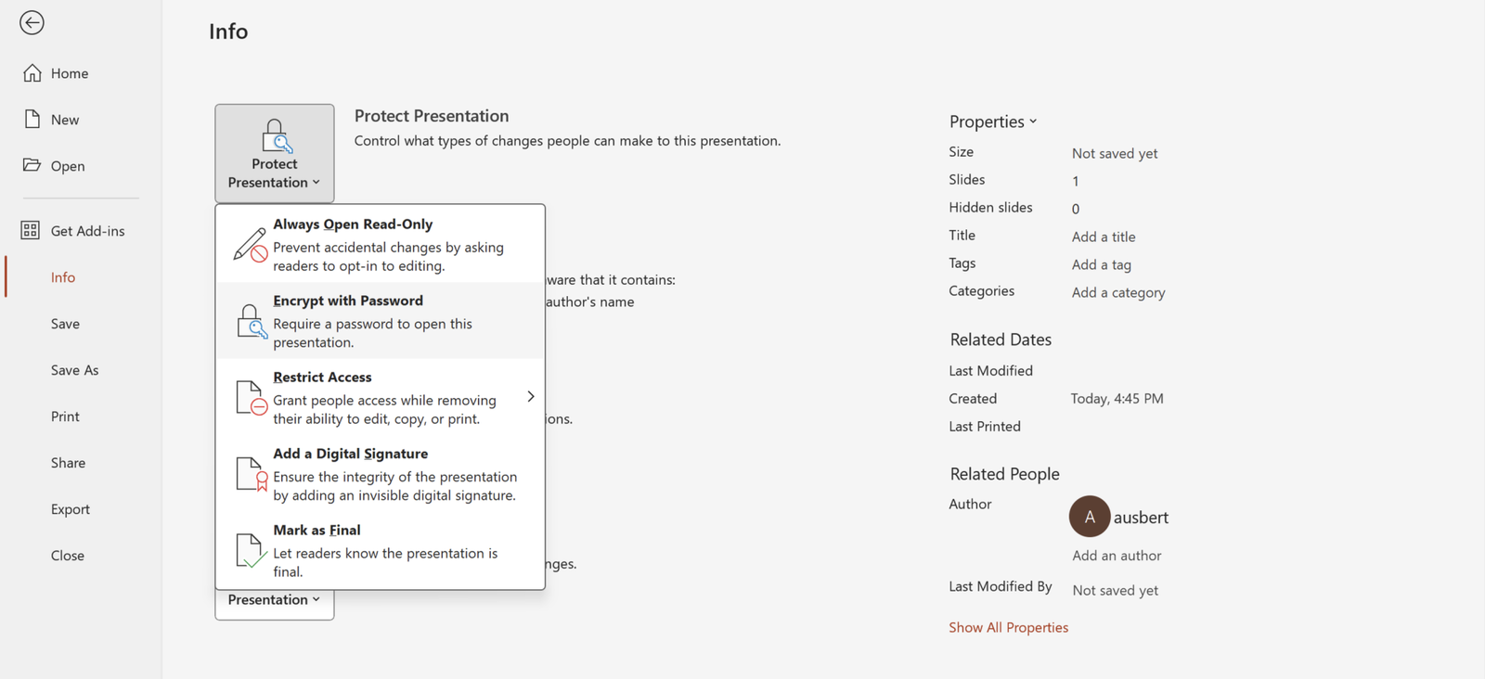Switch to the Export section
This screenshot has height=679, width=1485.
[x=71, y=508]
